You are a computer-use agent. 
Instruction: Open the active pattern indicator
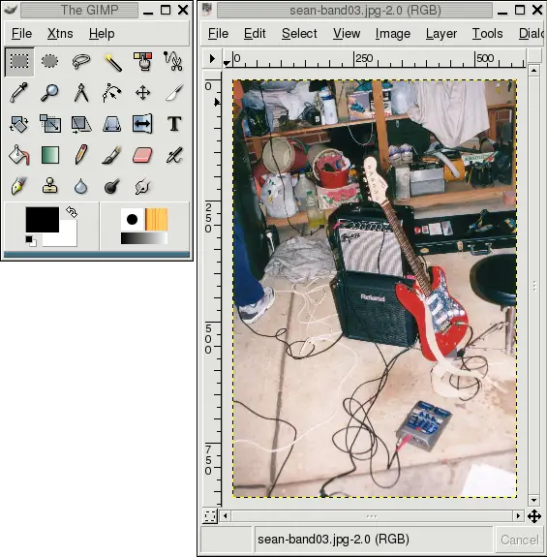[157, 219]
